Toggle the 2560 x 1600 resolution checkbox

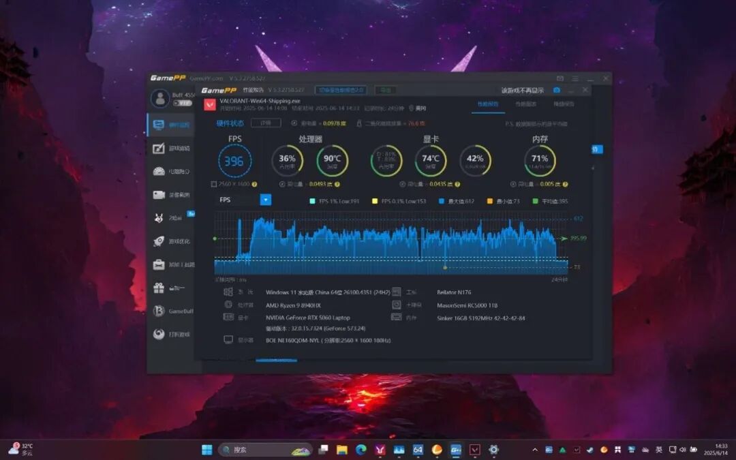click(x=213, y=185)
